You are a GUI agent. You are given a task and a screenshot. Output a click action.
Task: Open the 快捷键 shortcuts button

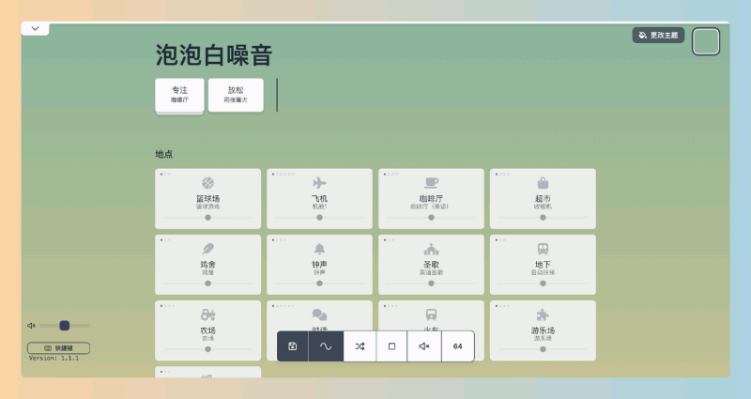point(58,348)
